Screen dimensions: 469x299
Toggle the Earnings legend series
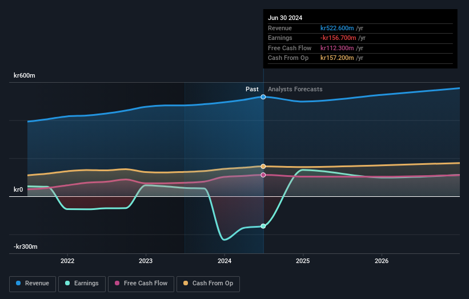pos(82,284)
